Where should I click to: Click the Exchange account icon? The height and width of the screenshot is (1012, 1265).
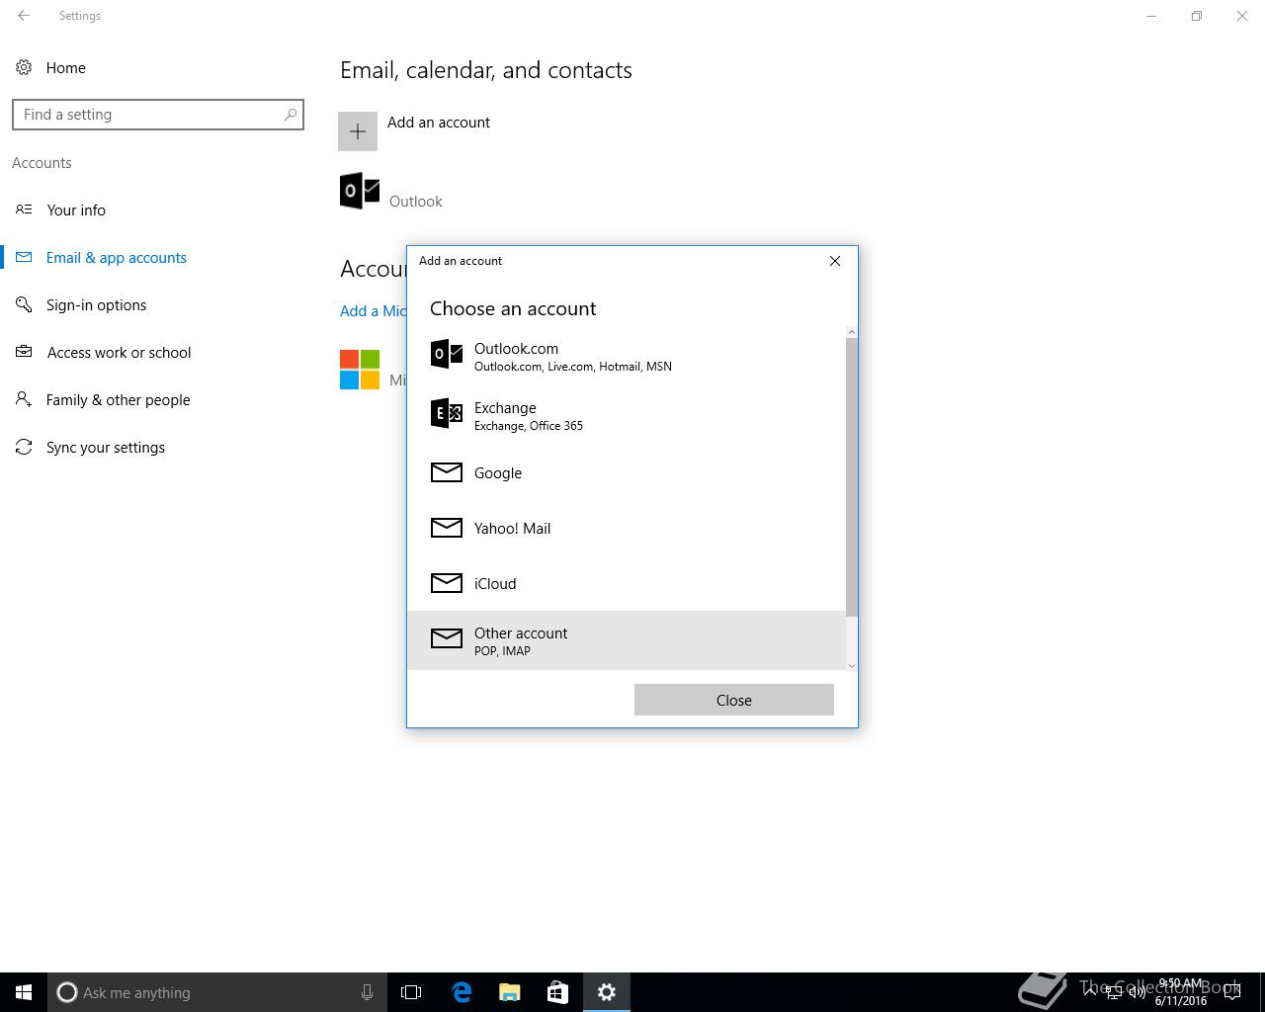coord(447,413)
